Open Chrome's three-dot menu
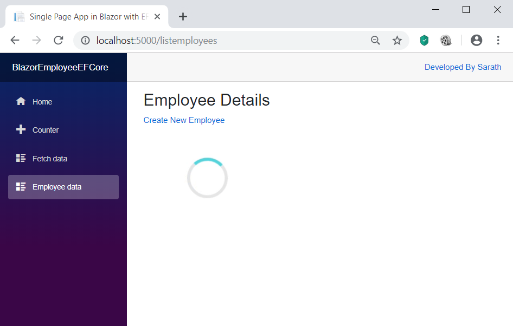Viewport: 513px width, 326px height. (x=498, y=40)
